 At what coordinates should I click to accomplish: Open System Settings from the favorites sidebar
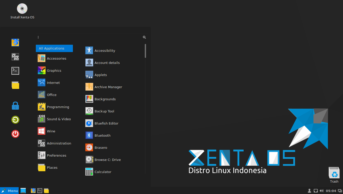click(x=15, y=57)
